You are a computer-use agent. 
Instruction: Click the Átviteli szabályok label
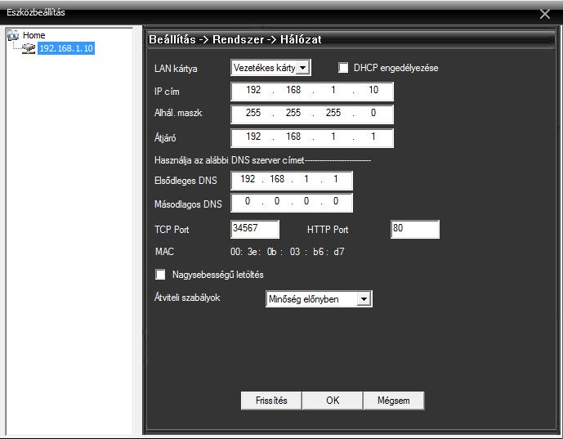187,298
